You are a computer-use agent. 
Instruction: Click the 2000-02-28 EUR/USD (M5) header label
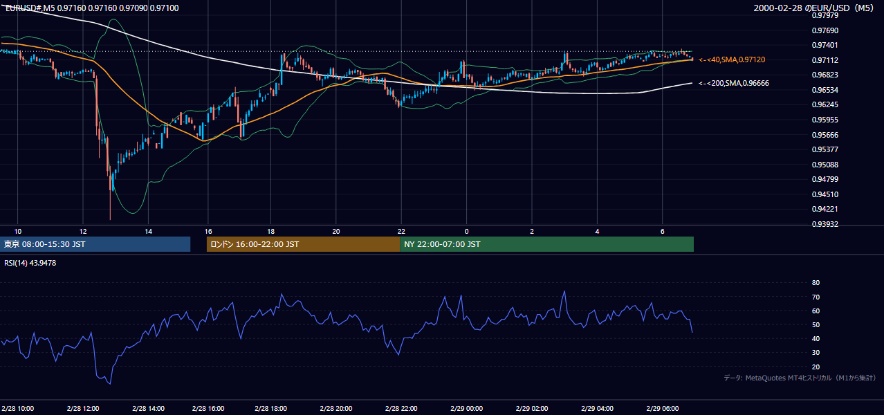815,8
